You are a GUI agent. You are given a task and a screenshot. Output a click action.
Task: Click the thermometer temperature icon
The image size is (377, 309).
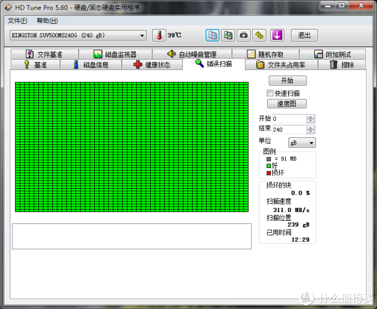159,35
